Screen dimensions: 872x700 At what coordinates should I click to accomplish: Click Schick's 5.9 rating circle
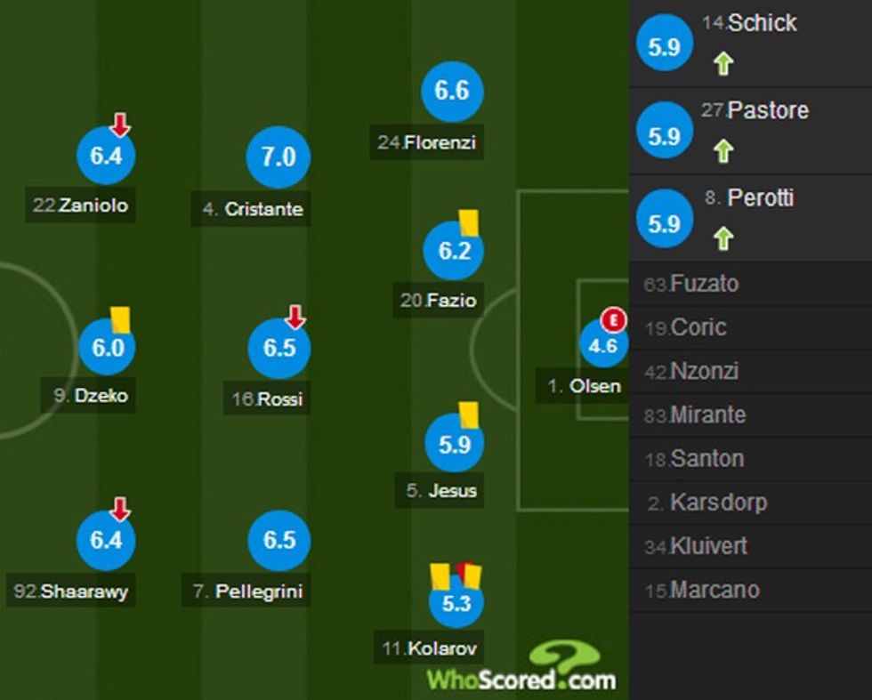(x=665, y=47)
